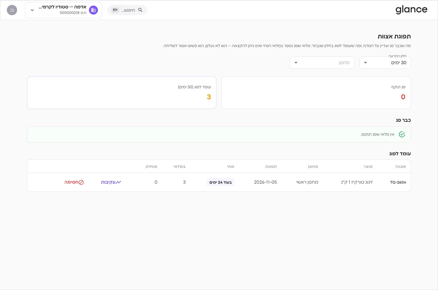
Task: Click the green check circle icon
Action: coord(402,134)
